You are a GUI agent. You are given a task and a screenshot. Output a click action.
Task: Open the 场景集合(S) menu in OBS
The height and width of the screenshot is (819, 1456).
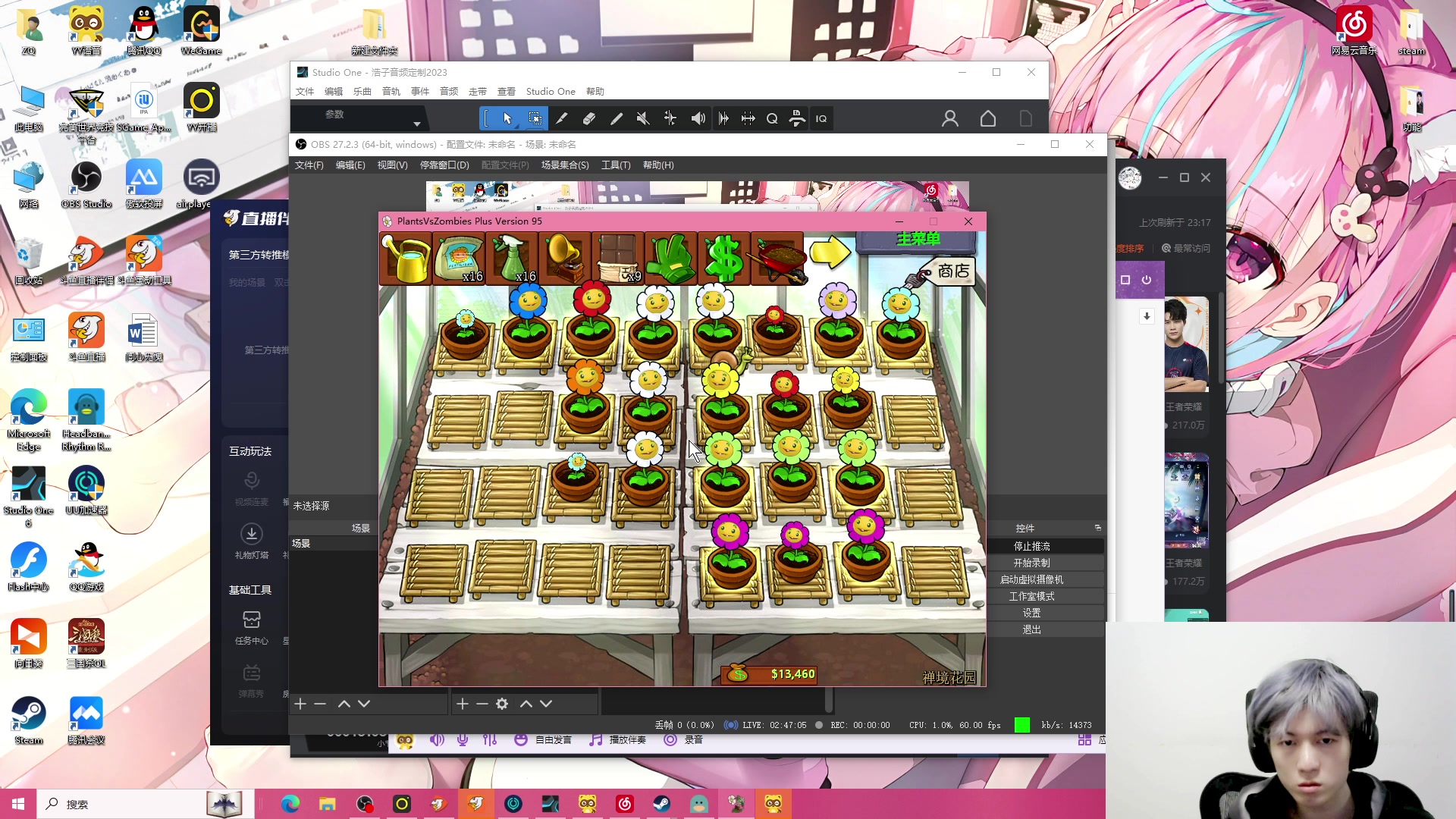[565, 165]
